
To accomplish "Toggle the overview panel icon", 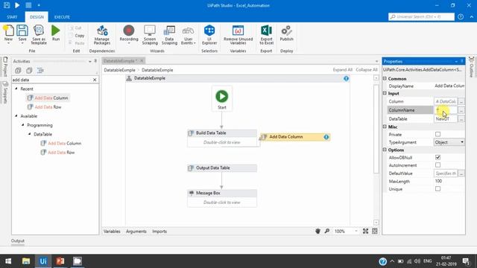I will click(375, 232).
